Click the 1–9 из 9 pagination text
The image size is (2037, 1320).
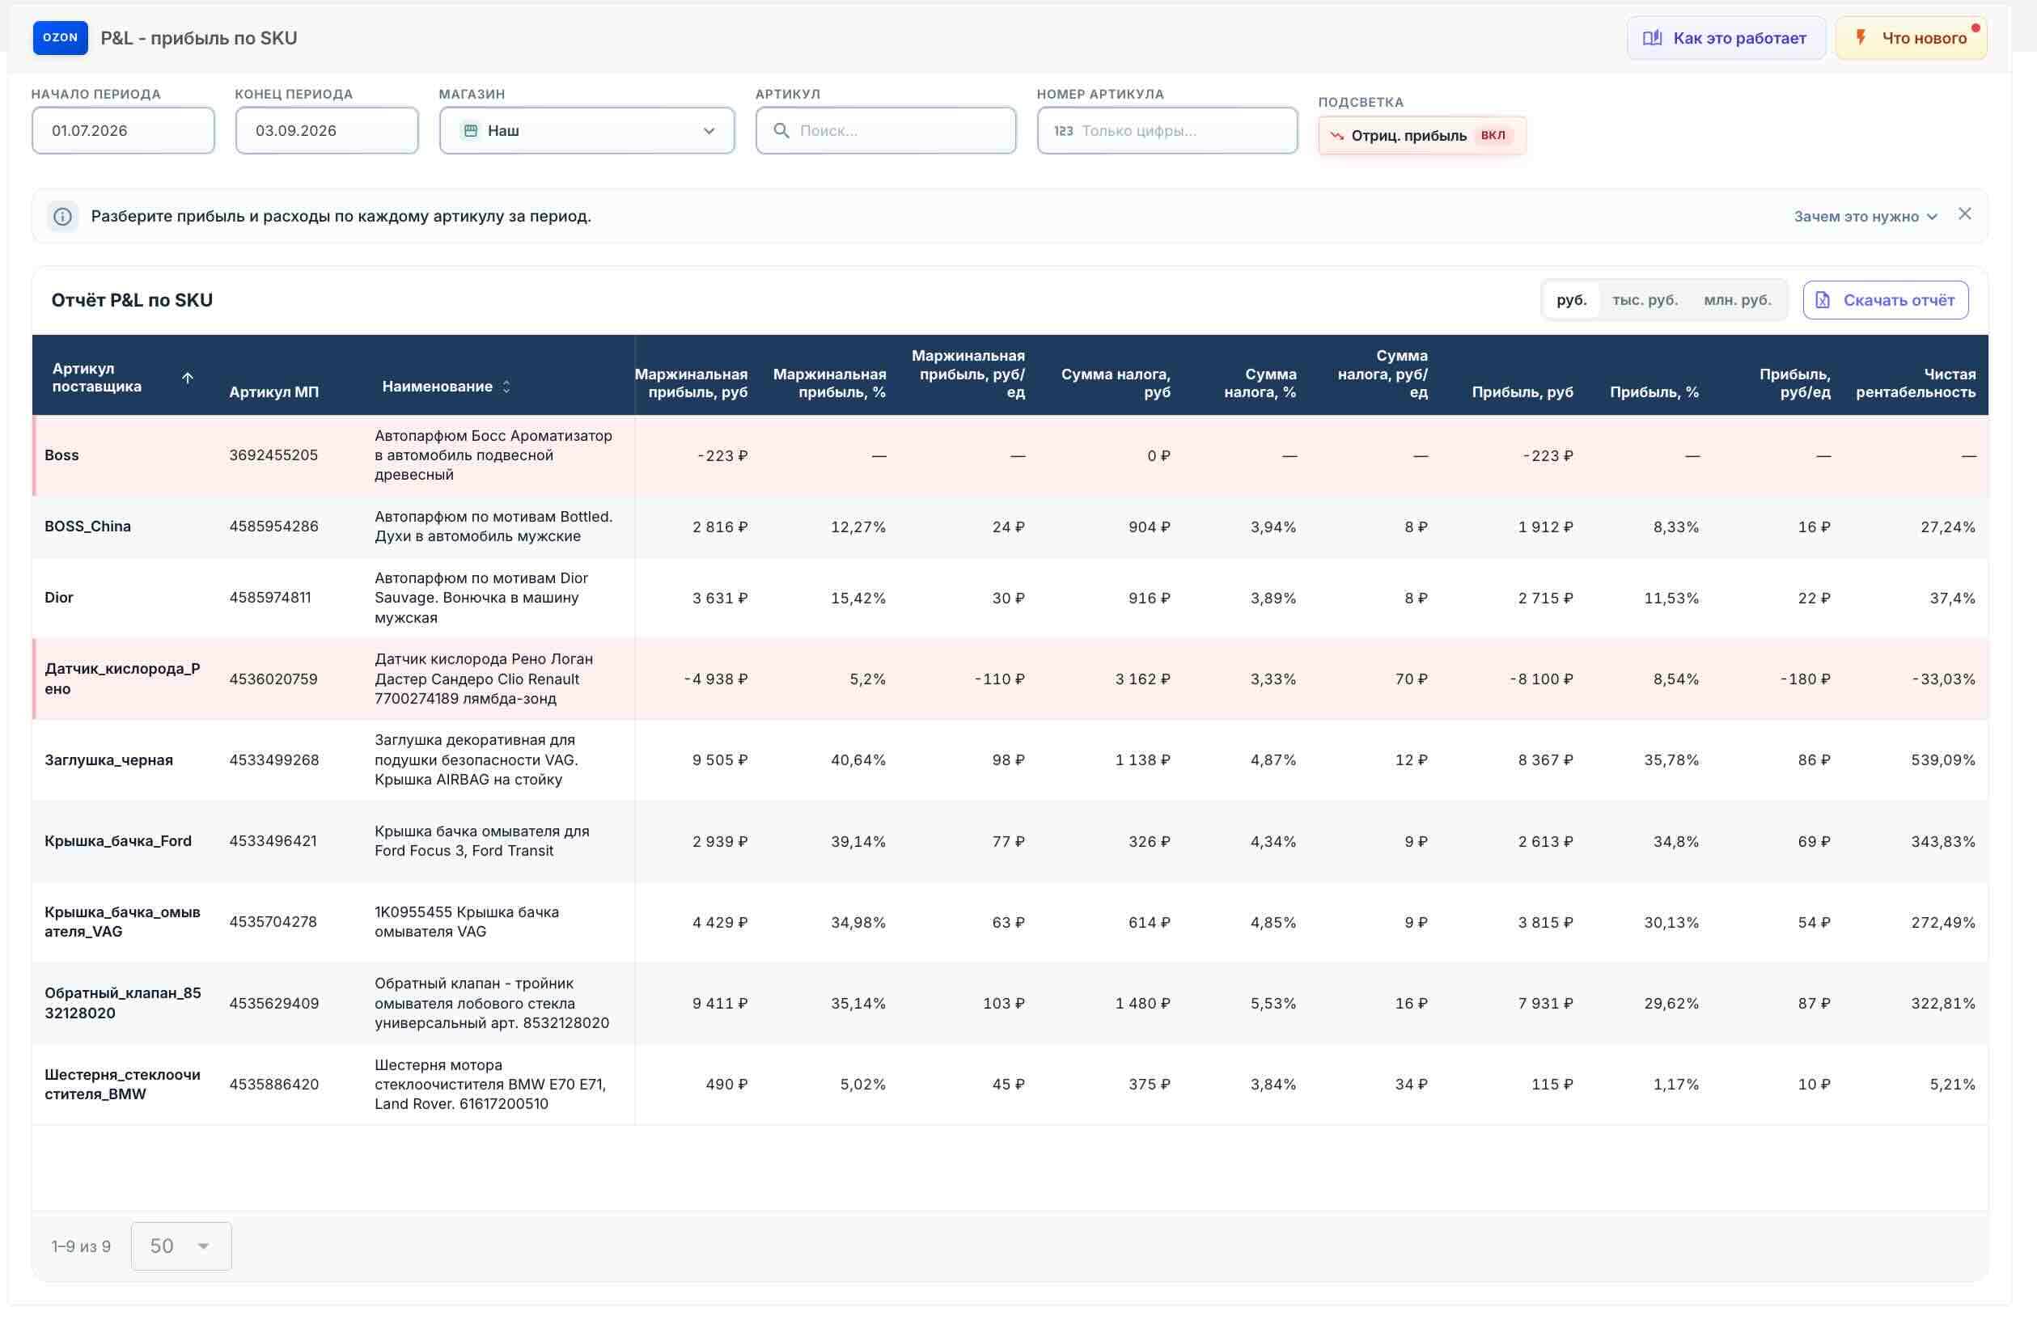click(82, 1246)
